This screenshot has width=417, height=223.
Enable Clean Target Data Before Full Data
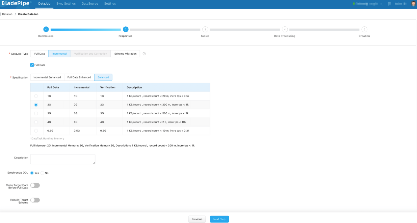(x=35, y=185)
